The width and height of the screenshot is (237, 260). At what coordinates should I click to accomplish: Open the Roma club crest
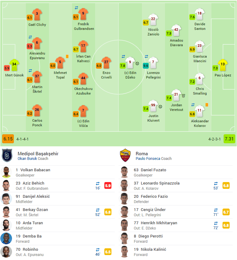coord(125,155)
